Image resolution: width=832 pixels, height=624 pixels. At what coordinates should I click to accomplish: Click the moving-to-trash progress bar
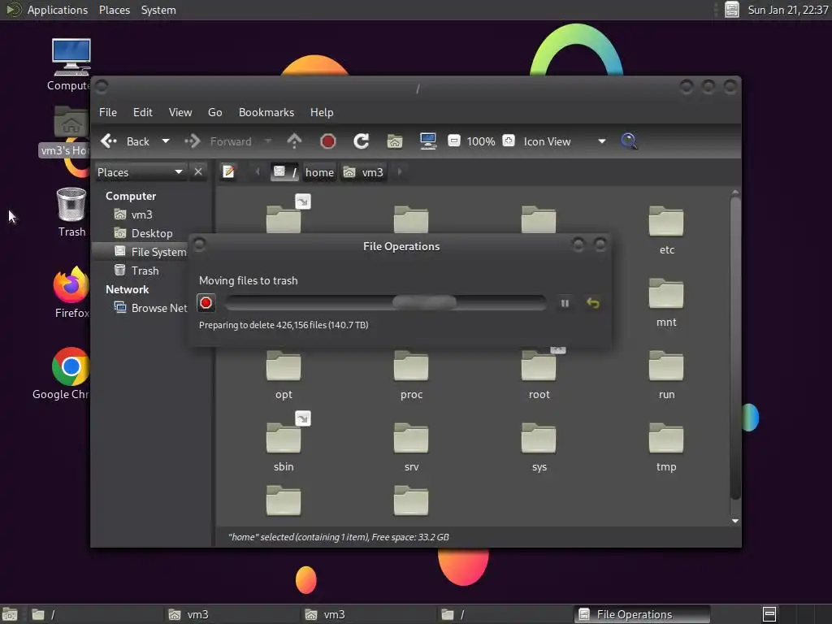point(385,303)
